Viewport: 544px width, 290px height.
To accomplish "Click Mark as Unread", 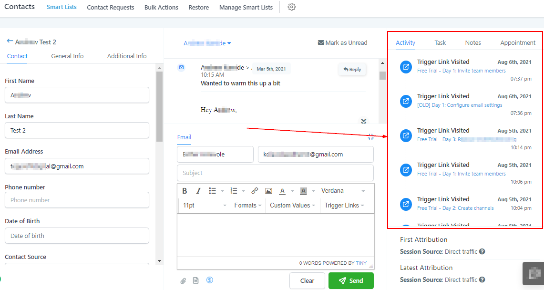I will pos(342,42).
